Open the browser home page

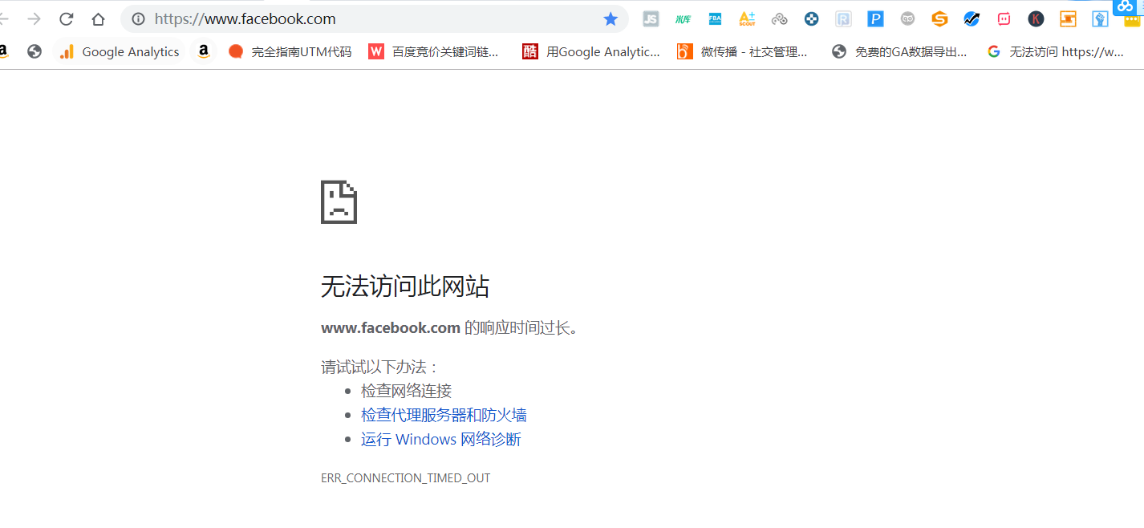pyautogui.click(x=98, y=19)
